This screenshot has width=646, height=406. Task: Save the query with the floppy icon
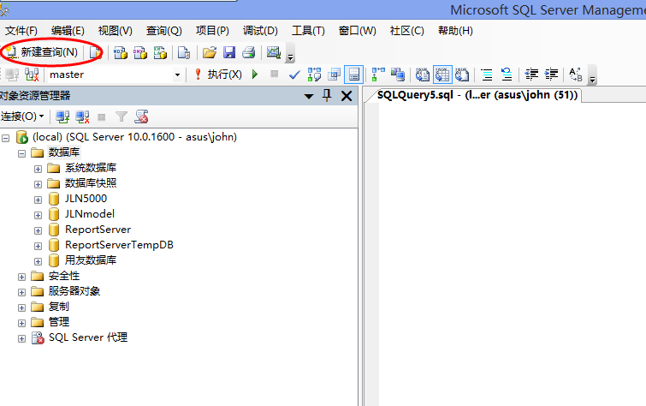(229, 52)
